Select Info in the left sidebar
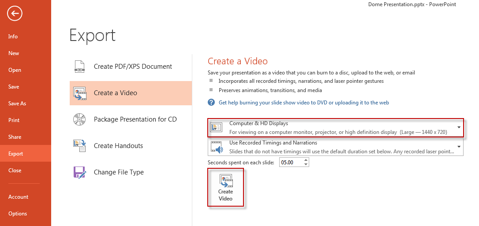The height and width of the screenshot is (226, 479). 13,37
